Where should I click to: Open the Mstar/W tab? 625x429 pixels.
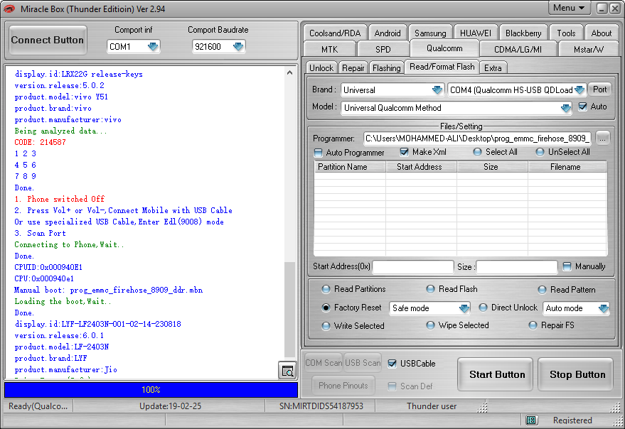[x=588, y=50]
